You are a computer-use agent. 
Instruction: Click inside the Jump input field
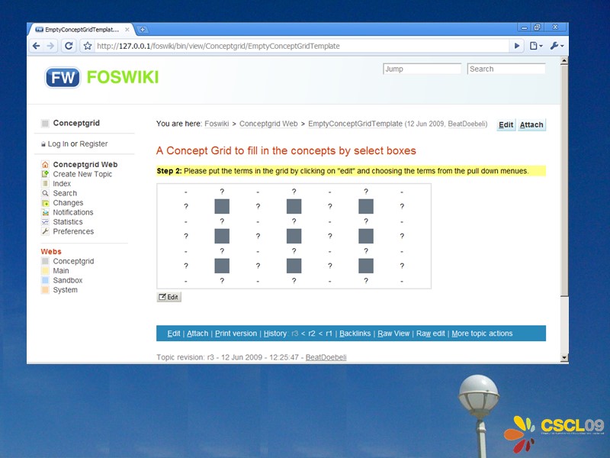tap(422, 69)
